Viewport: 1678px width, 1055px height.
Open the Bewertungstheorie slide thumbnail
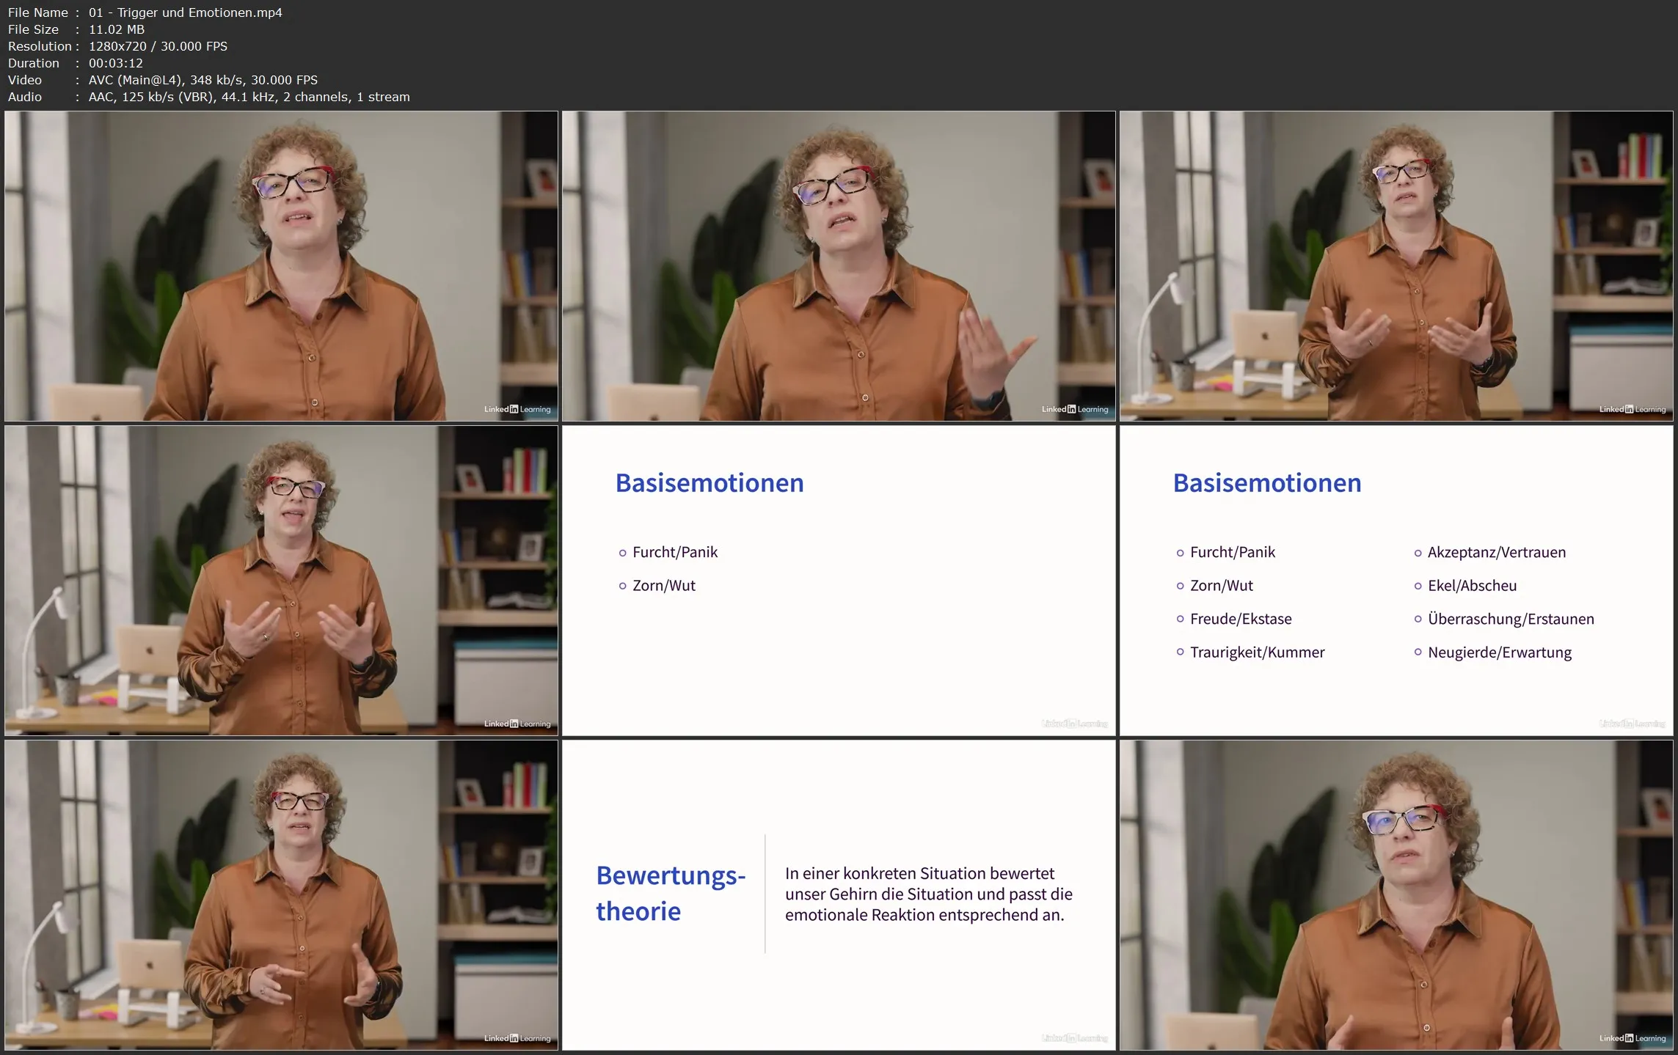839,894
